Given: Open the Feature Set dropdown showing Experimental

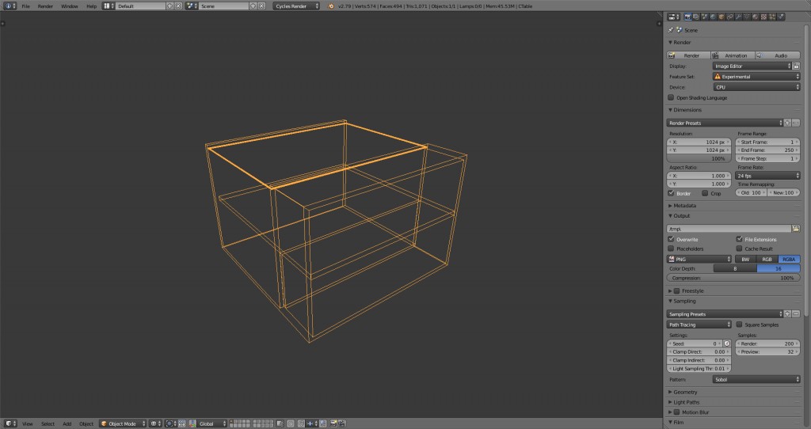Looking at the screenshot, I should [756, 77].
